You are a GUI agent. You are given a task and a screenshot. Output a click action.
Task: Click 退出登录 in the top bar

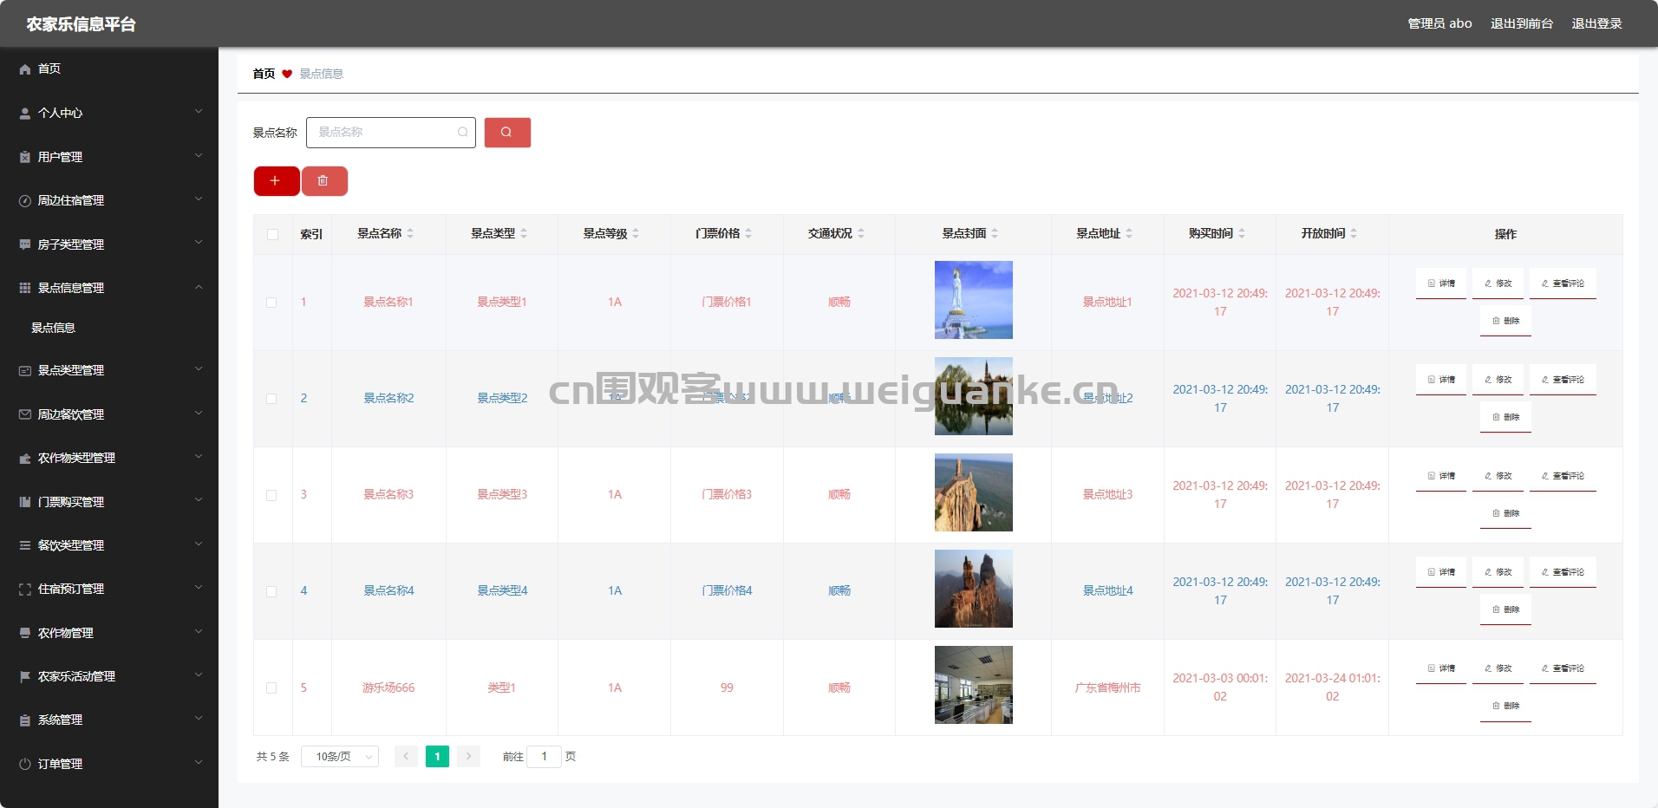[x=1596, y=23]
